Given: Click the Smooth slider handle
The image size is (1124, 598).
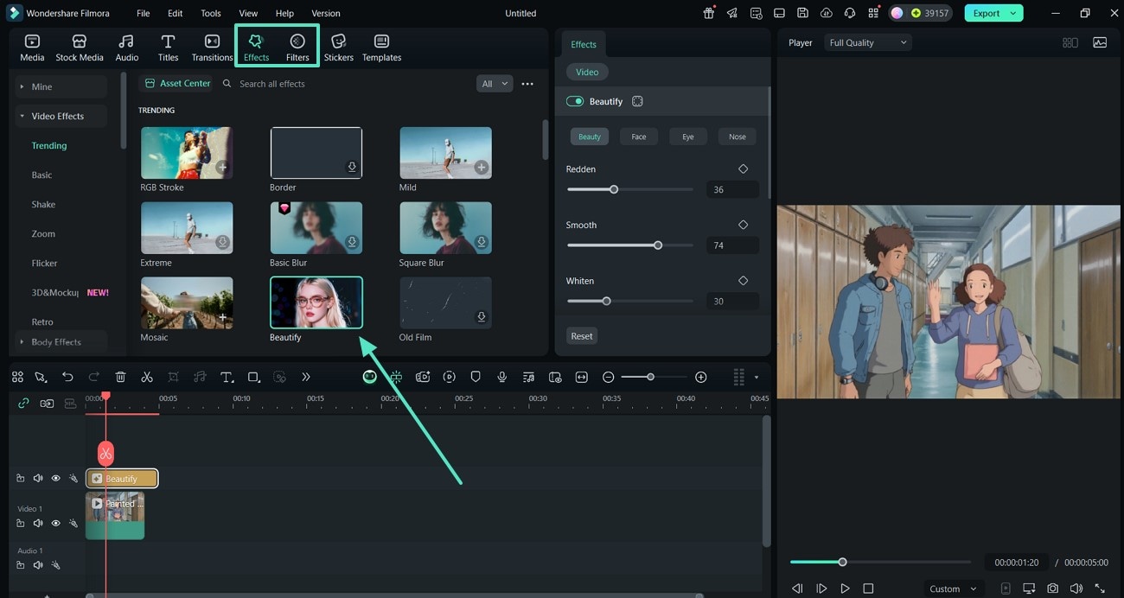Looking at the screenshot, I should pos(658,245).
